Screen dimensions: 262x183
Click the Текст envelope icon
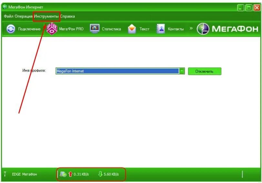[x=132, y=29]
